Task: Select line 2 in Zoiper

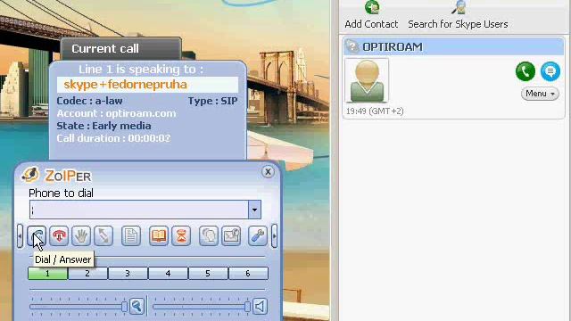Action: (x=87, y=274)
